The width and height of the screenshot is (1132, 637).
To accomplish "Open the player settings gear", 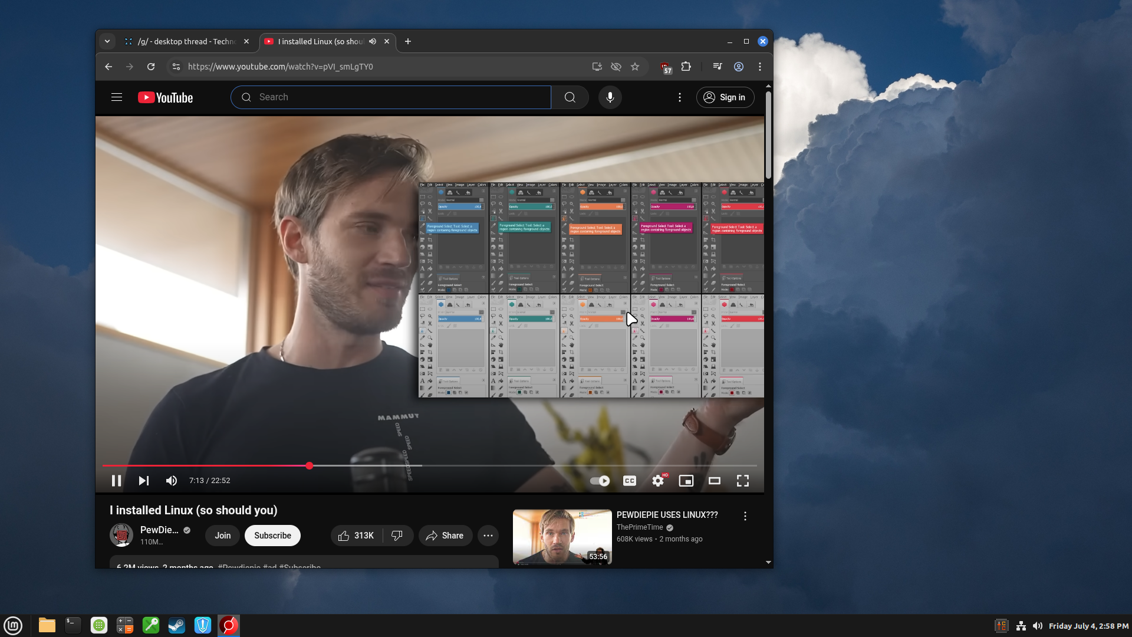I will click(658, 481).
